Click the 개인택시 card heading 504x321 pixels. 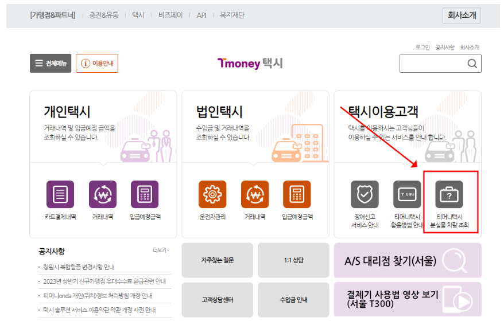coord(67,112)
